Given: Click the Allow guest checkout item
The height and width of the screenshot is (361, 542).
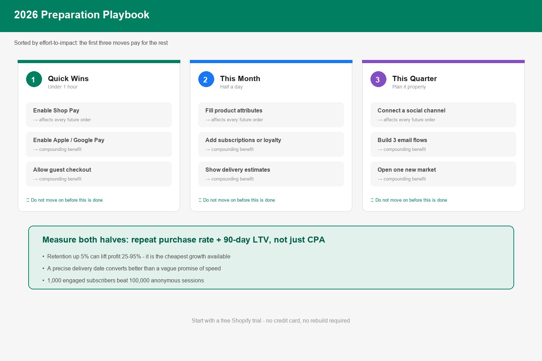Looking at the screenshot, I should click(x=99, y=174).
